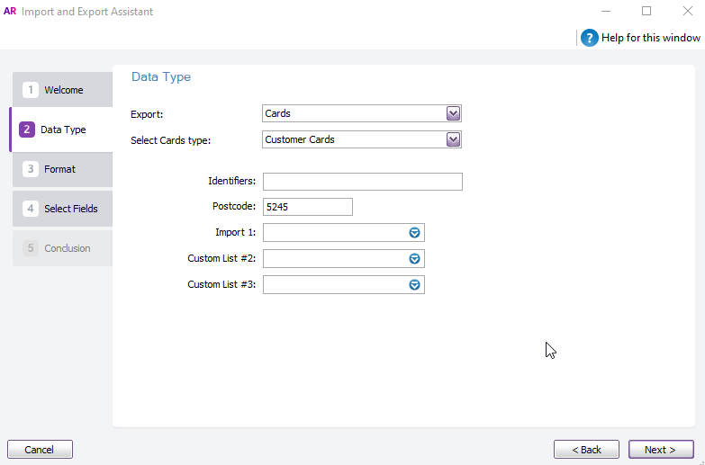Image resolution: width=705 pixels, height=465 pixels.
Task: Go to the Welcome step
Action: [x=63, y=90]
